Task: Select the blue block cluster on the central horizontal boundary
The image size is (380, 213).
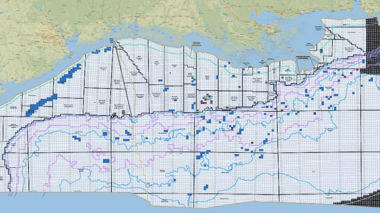Action: pos(202,155)
